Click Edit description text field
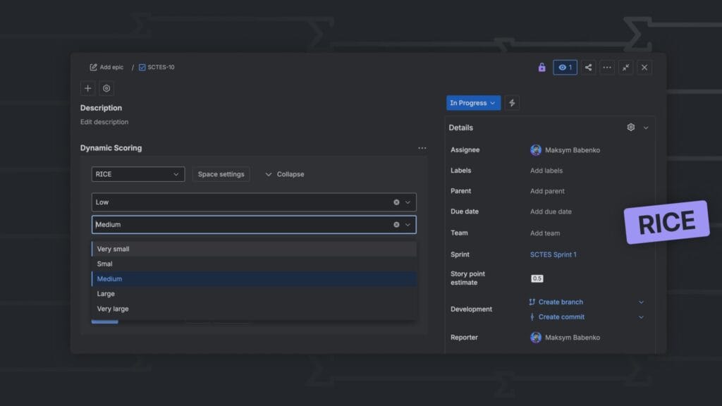722x406 pixels. click(x=104, y=122)
